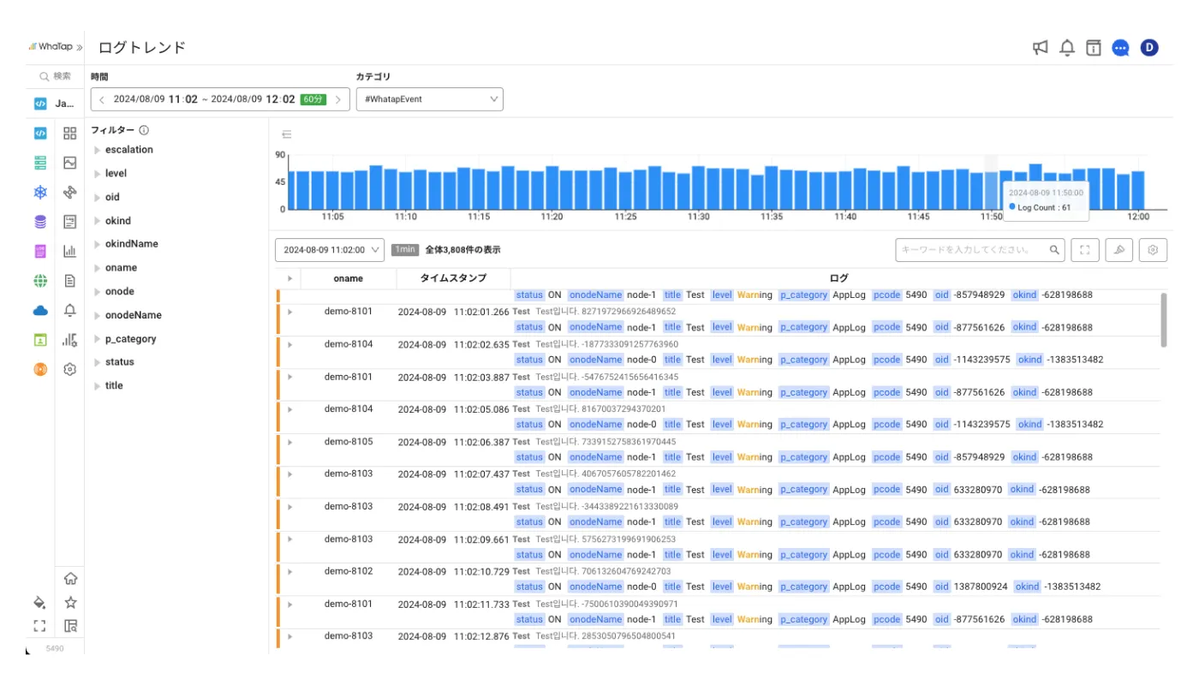Go to next time range

tap(338, 99)
